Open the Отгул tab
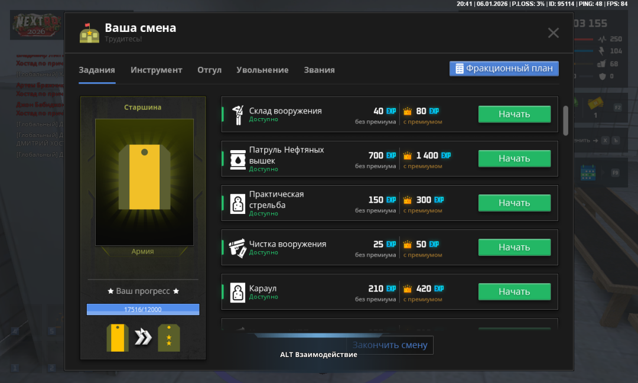638x383 pixels. pyautogui.click(x=209, y=70)
